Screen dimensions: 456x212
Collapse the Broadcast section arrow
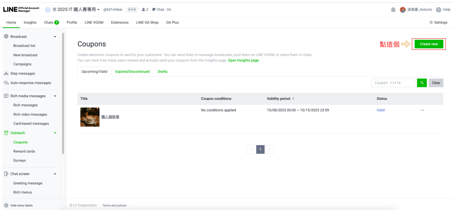tap(55, 37)
